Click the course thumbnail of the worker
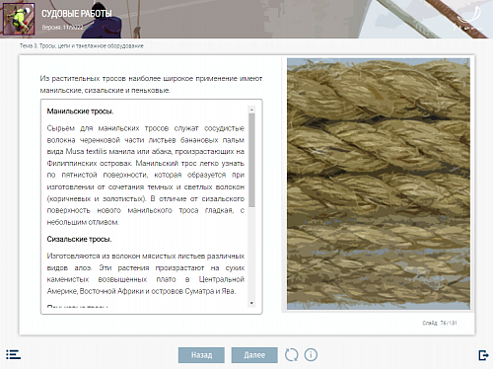The image size is (493, 369). [x=19, y=19]
